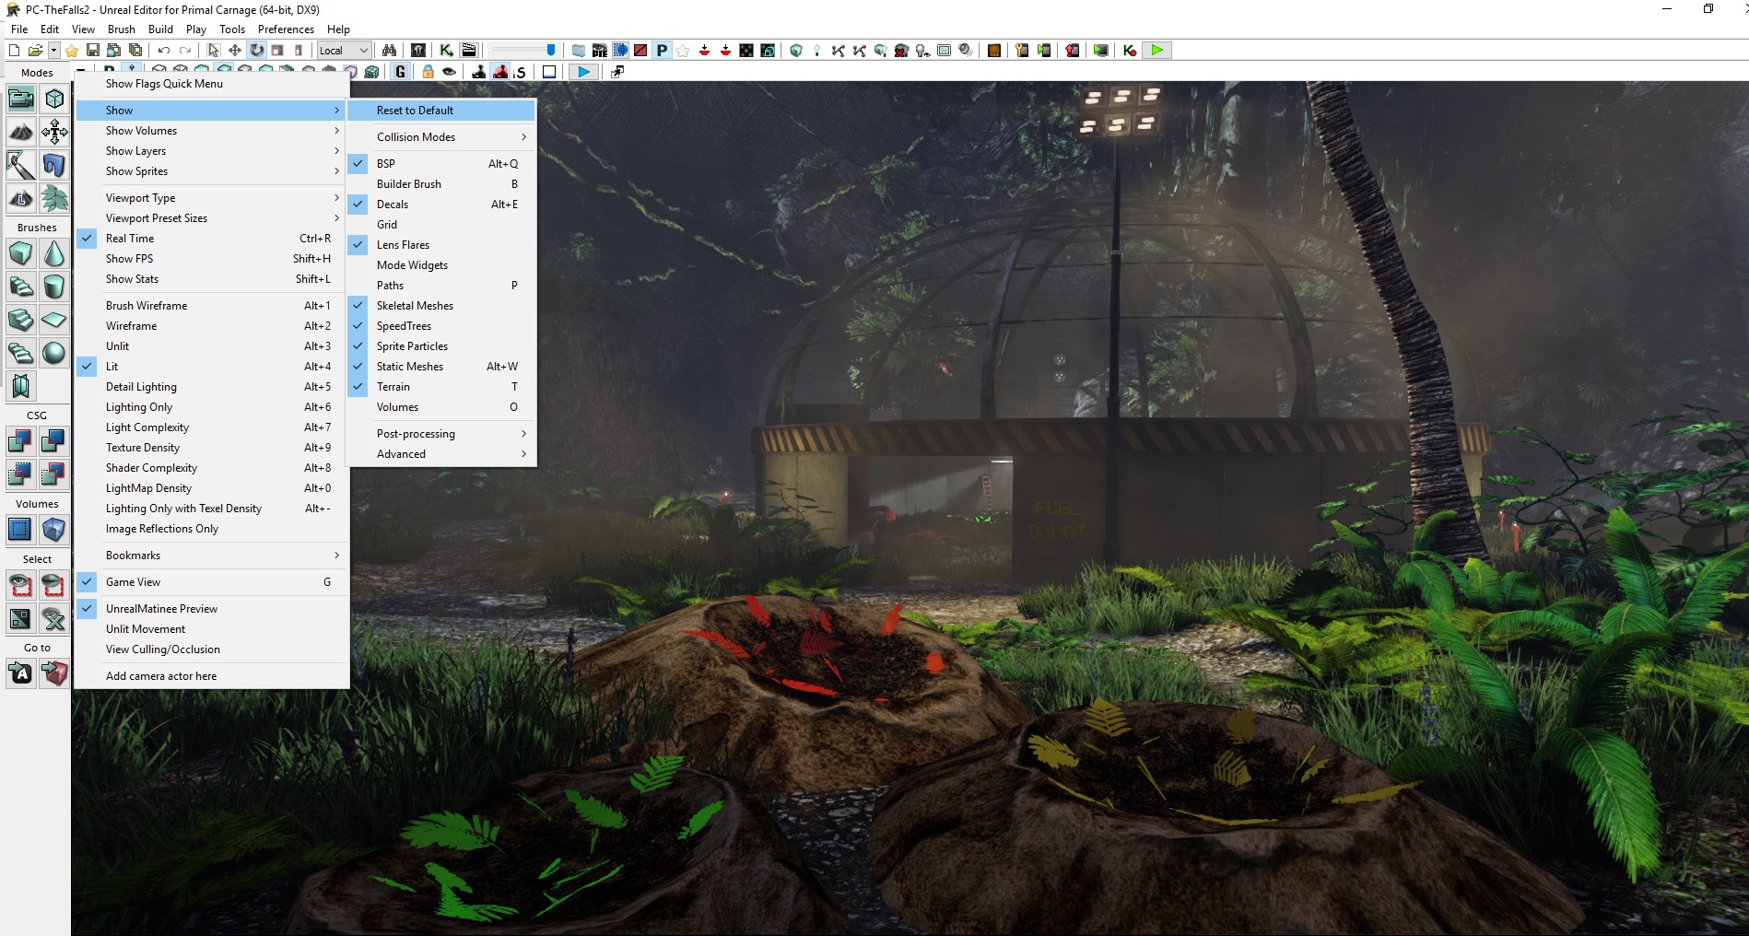Screen dimensions: 1749x936
Task: Choose the Cylinder brush builder
Action: [x=54, y=287]
